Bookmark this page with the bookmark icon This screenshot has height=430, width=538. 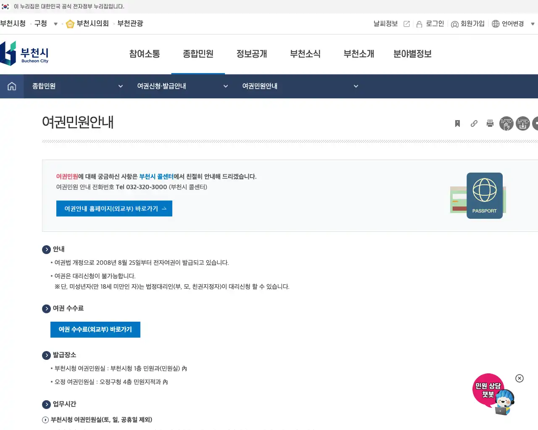coord(457,123)
